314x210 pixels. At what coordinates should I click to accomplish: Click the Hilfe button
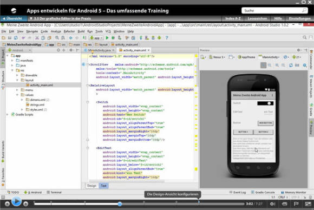pyautogui.click(x=278, y=18)
